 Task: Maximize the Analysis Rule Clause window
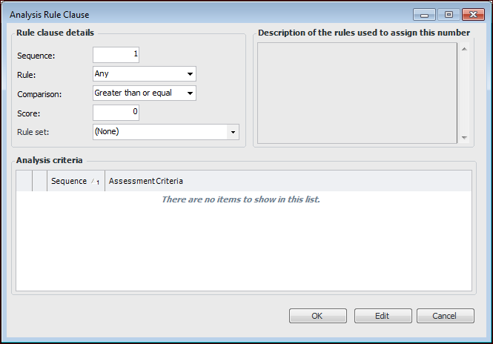coord(449,14)
